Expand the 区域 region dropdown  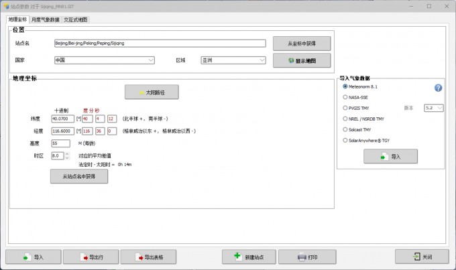233,60
